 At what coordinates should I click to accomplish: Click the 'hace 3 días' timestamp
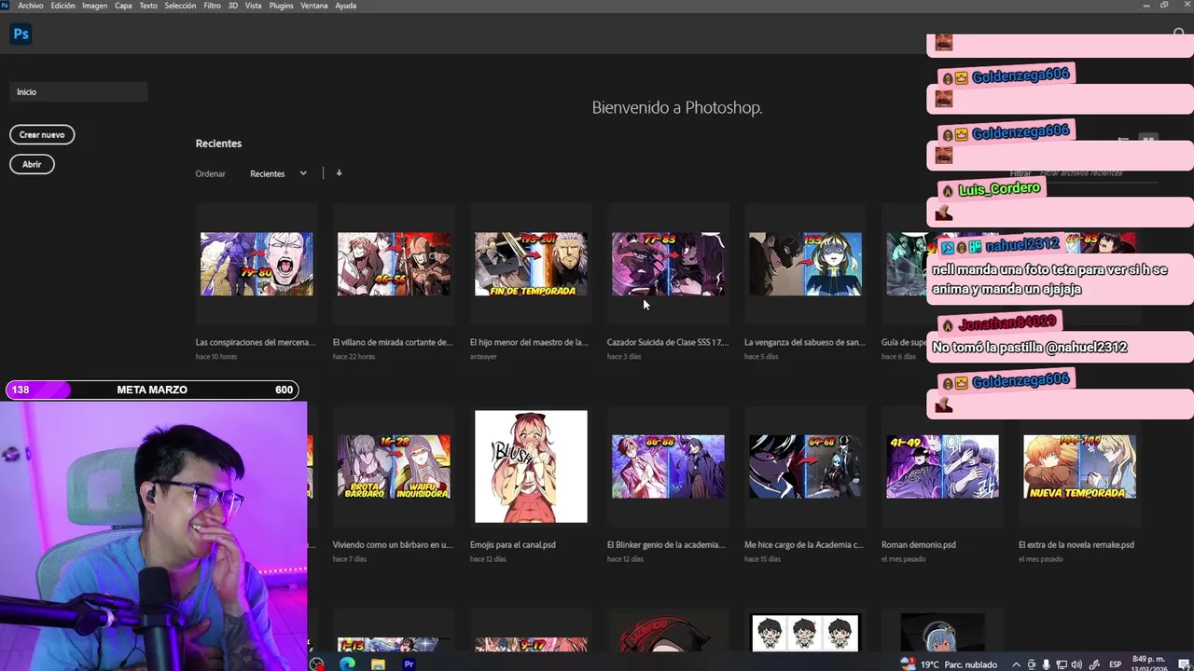(x=624, y=356)
